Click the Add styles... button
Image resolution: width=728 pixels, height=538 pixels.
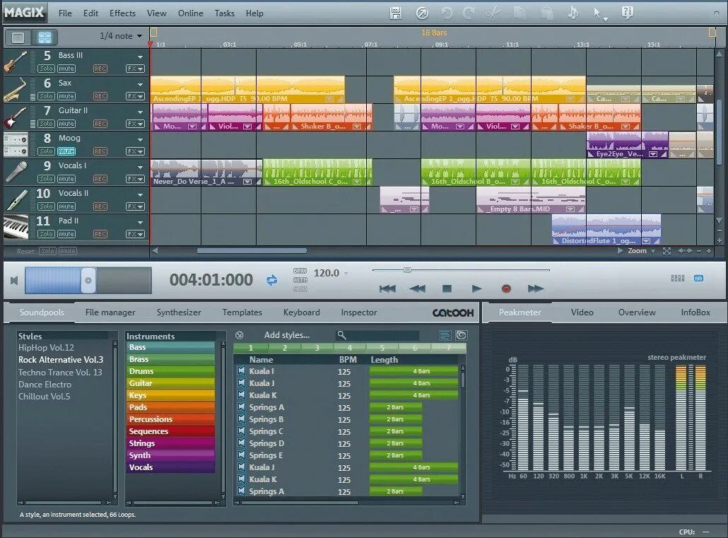pos(286,335)
